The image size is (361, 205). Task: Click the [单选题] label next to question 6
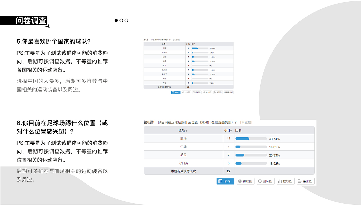coord(246,122)
